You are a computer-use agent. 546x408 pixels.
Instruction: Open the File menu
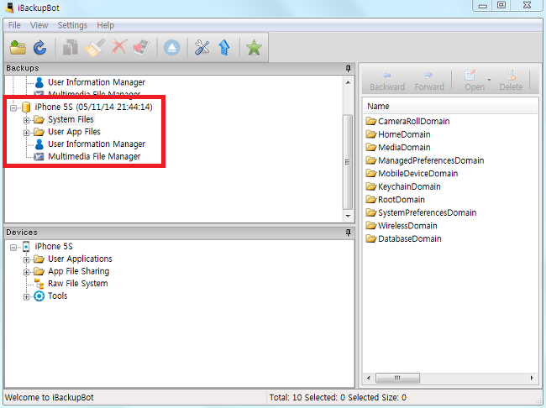(14, 25)
